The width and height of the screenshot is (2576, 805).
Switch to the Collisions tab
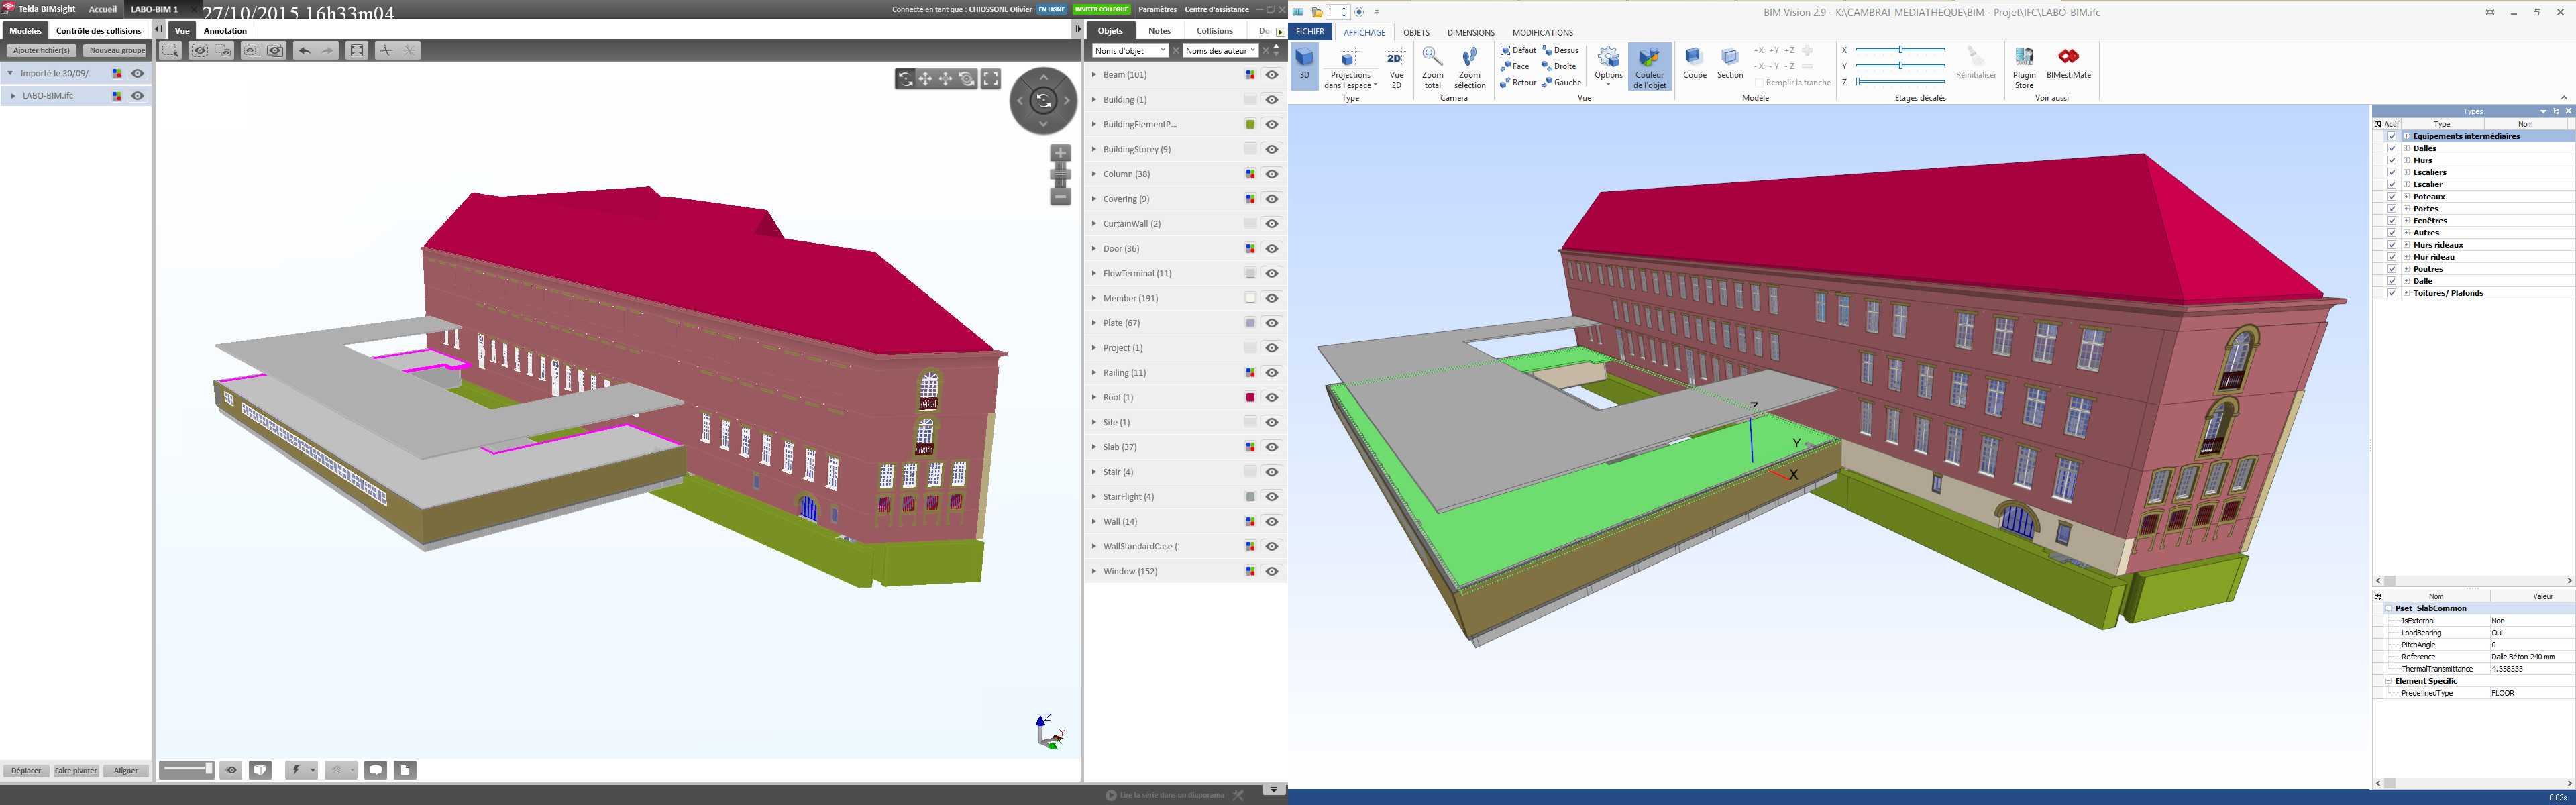coord(1214,30)
